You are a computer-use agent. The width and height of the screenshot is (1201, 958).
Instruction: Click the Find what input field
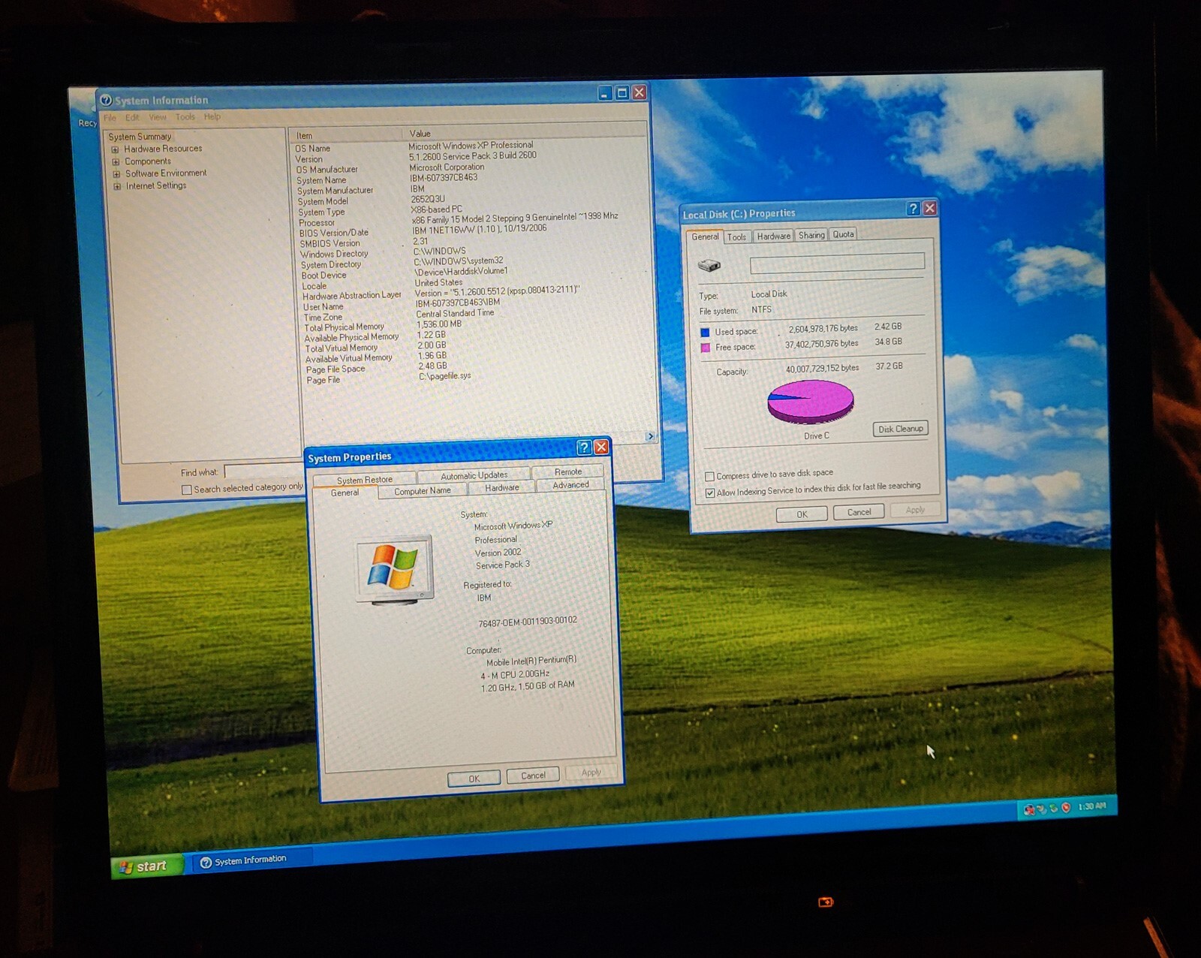pyautogui.click(x=263, y=471)
